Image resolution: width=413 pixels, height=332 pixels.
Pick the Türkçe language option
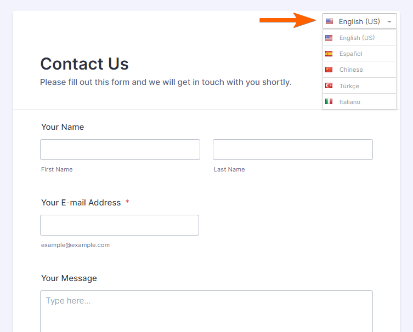pos(349,86)
